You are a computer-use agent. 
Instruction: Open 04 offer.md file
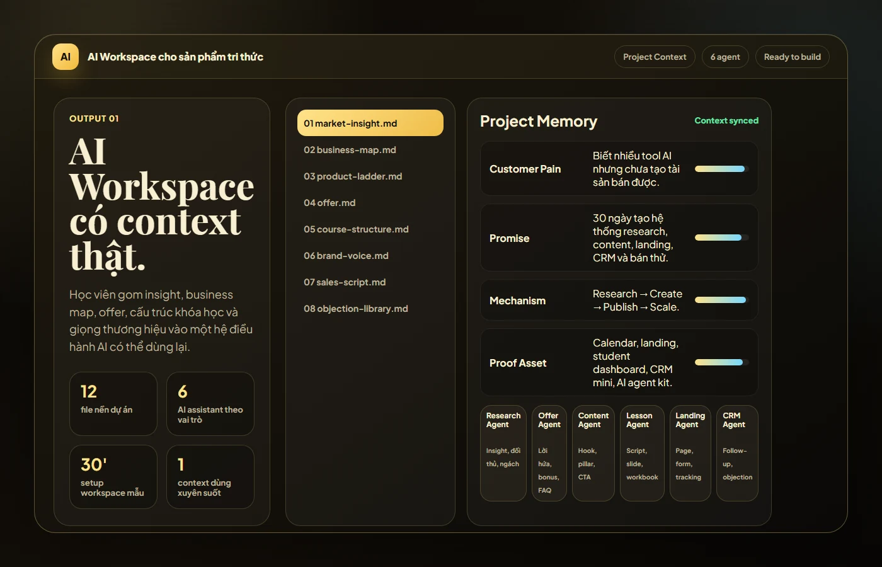[x=370, y=203]
